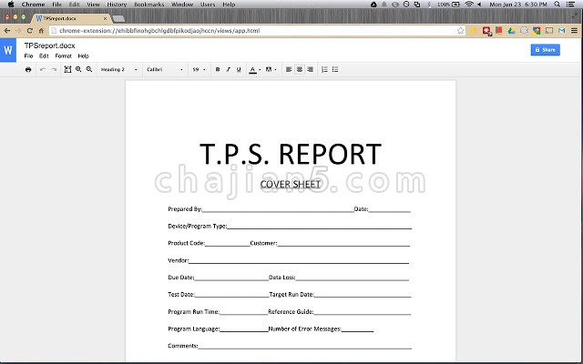583x364 pixels.
Task: Reload the current page
Action: 30,31
